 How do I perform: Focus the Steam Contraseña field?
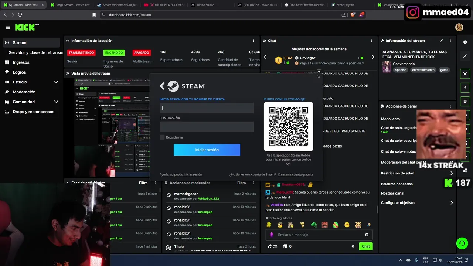click(207, 127)
